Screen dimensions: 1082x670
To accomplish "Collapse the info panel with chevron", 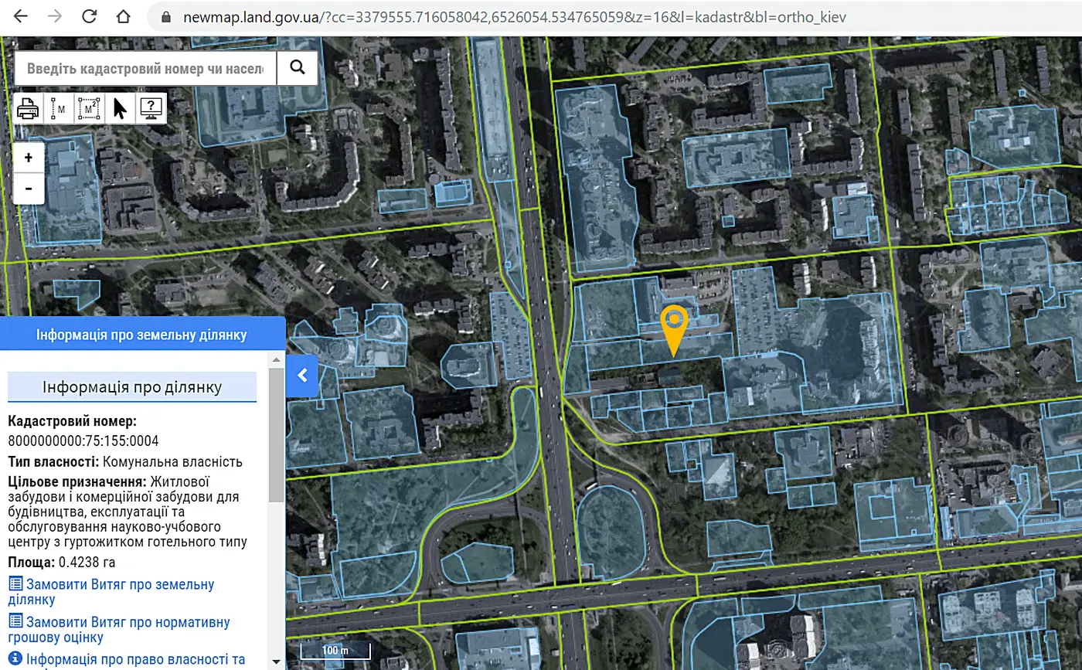I will tap(302, 376).
